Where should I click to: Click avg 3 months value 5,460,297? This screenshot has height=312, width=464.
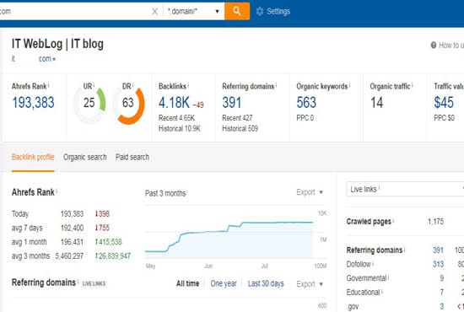pos(69,256)
